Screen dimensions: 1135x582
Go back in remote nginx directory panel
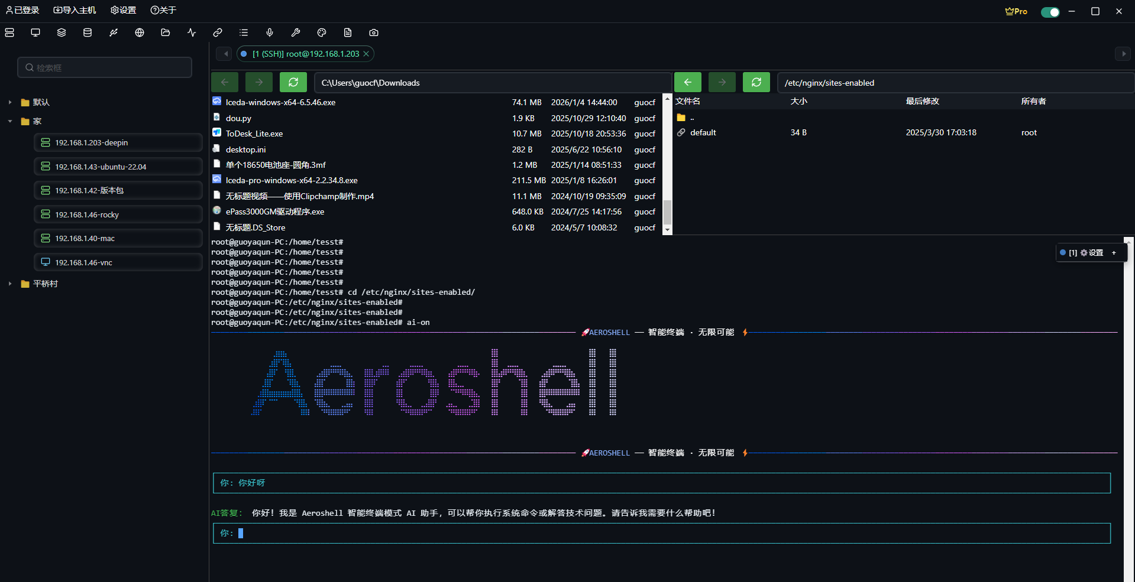coord(688,82)
